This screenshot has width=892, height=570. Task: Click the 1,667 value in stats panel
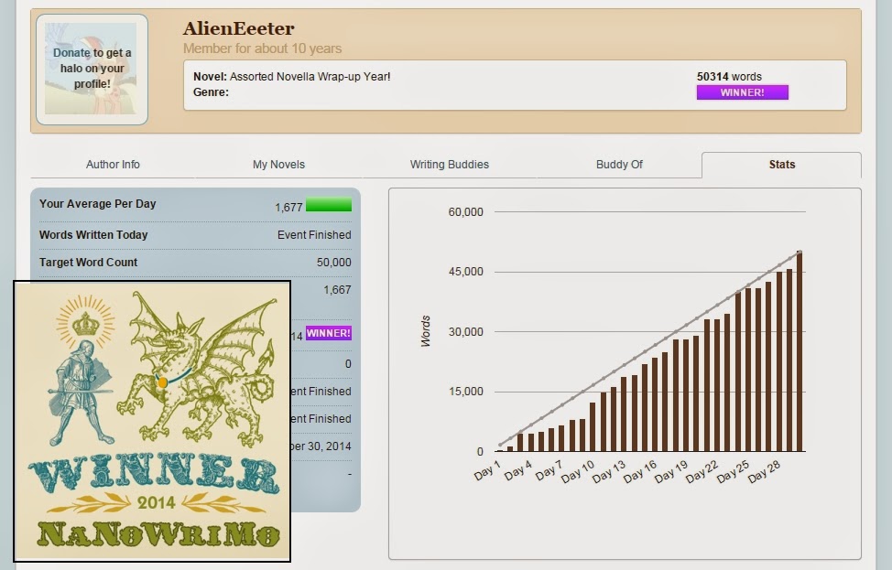[x=337, y=290]
